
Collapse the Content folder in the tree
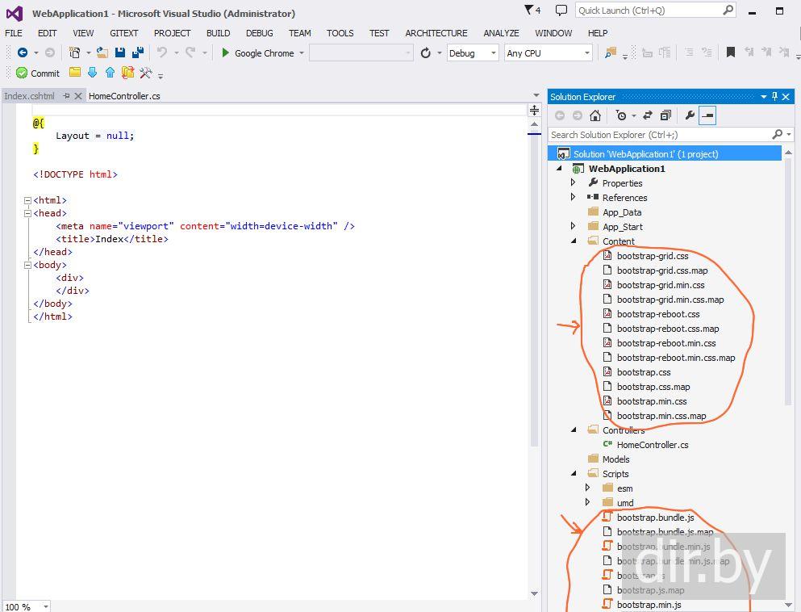pyautogui.click(x=574, y=241)
